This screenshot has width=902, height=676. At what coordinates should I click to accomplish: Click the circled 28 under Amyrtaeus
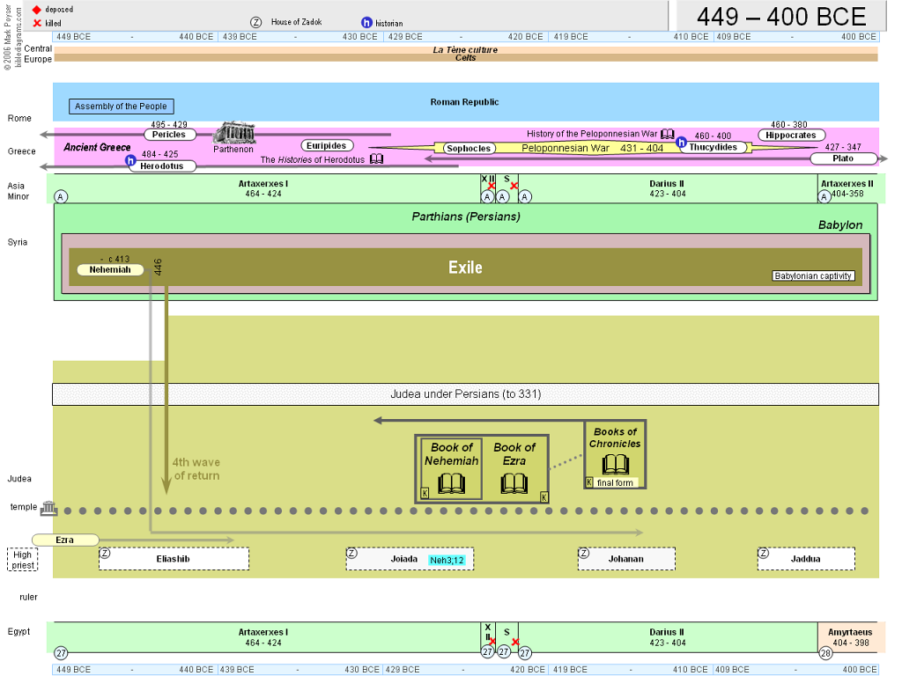click(x=825, y=653)
